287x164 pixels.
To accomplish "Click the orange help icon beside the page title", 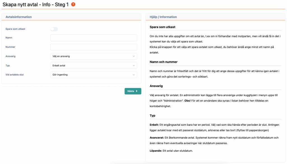I will pos(73,4).
